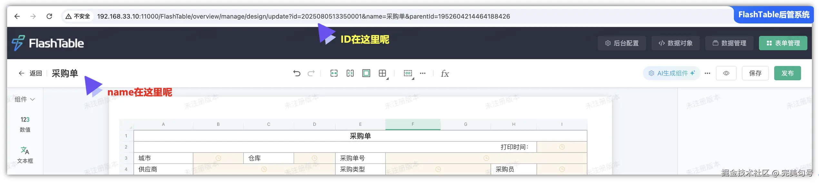Preview the form with the eye button
The width and height of the screenshot is (819, 183).
pos(726,73)
